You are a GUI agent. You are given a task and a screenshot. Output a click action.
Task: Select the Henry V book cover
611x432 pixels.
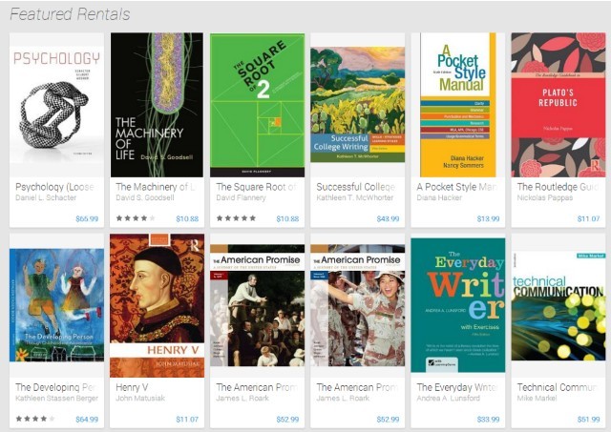point(157,305)
